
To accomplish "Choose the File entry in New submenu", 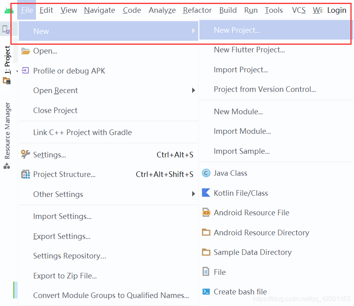I will [276, 272].
